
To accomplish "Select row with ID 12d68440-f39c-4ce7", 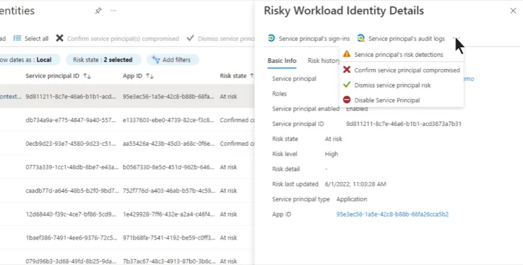I will tap(127, 214).
